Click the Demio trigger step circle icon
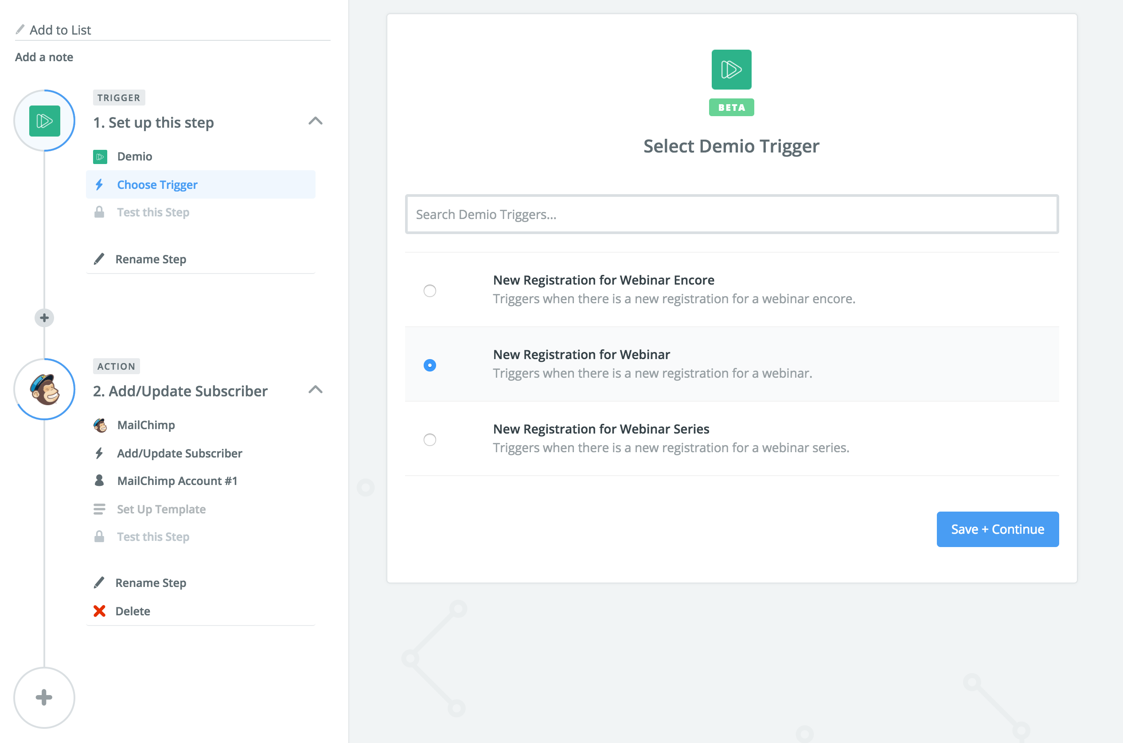The width and height of the screenshot is (1123, 743). (44, 121)
